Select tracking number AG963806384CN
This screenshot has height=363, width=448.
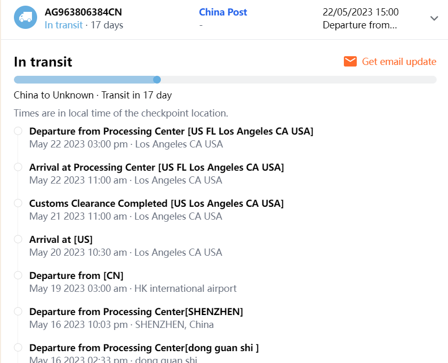[84, 12]
